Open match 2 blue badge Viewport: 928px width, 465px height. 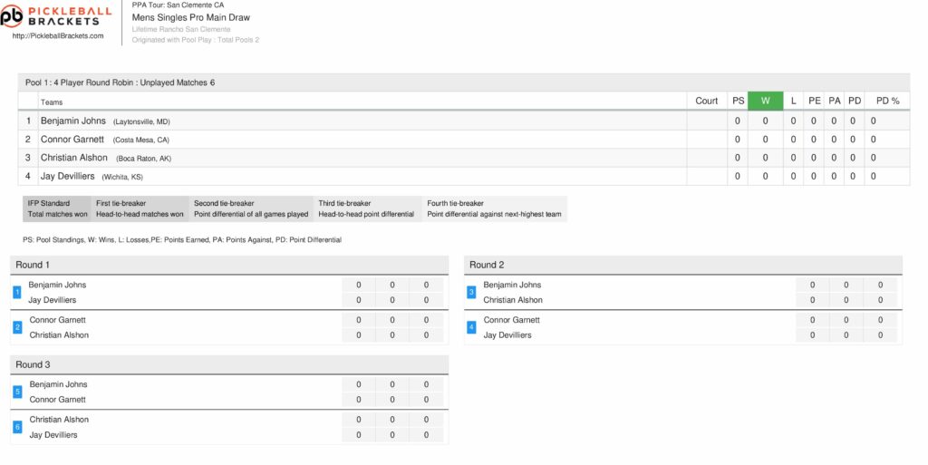click(17, 327)
